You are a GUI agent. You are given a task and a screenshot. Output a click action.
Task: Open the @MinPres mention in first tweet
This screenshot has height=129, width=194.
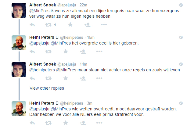(39, 11)
